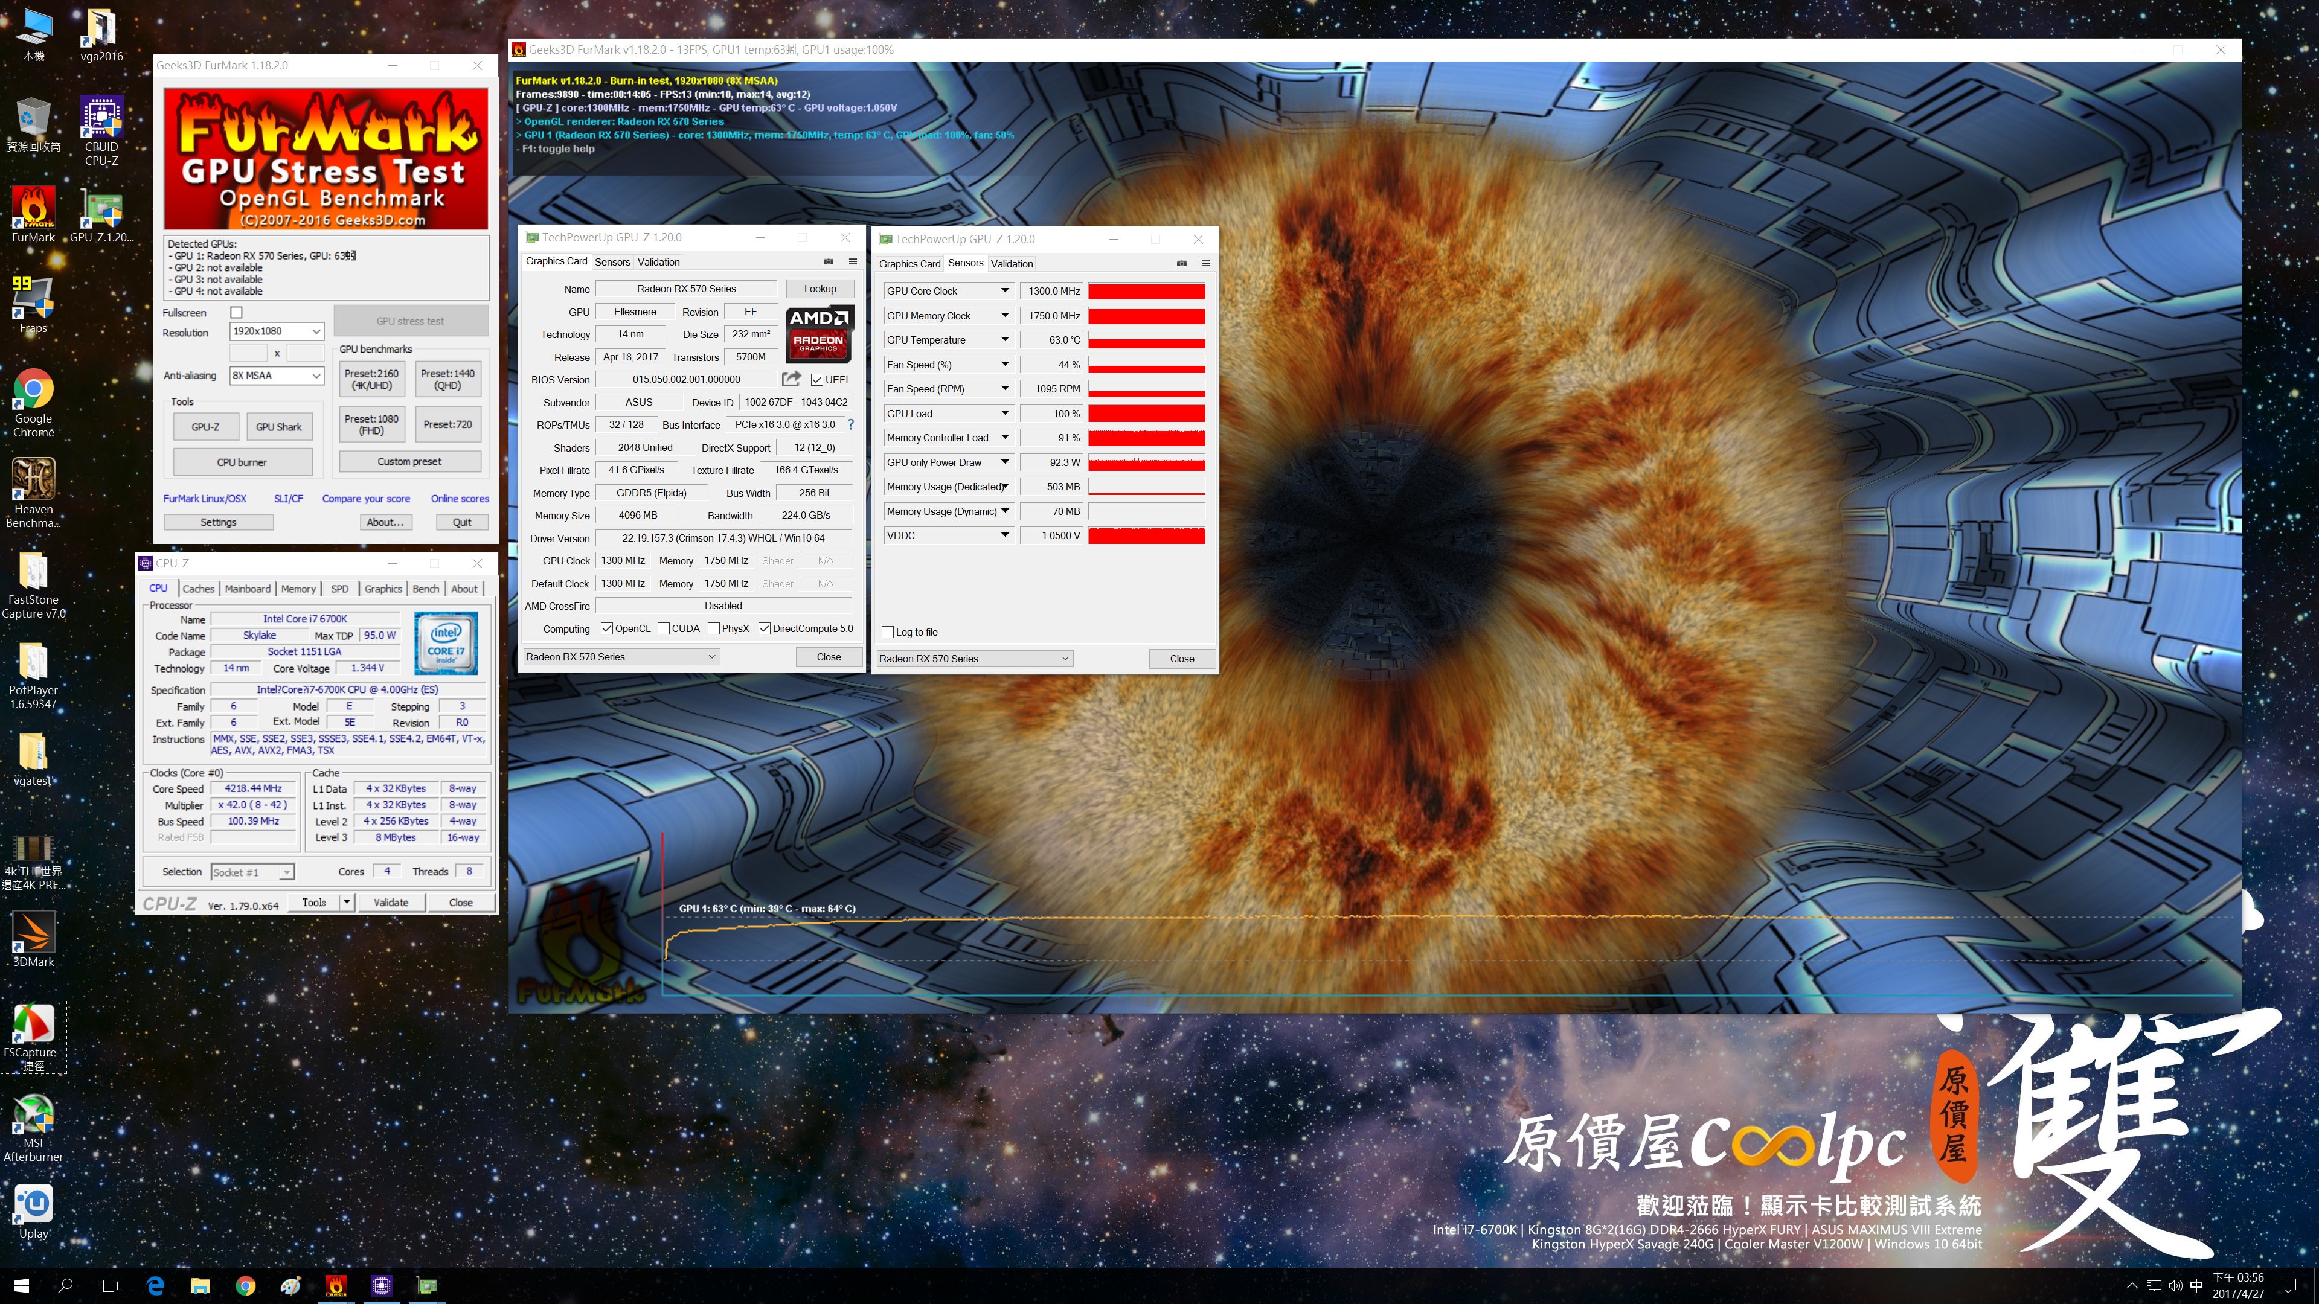Open the CPU-Z Tools dropdown arrow

[347, 903]
